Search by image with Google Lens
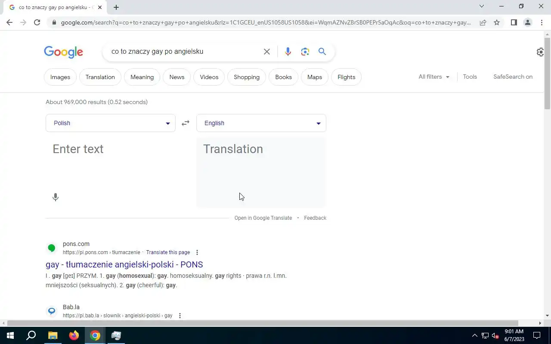 click(x=305, y=52)
